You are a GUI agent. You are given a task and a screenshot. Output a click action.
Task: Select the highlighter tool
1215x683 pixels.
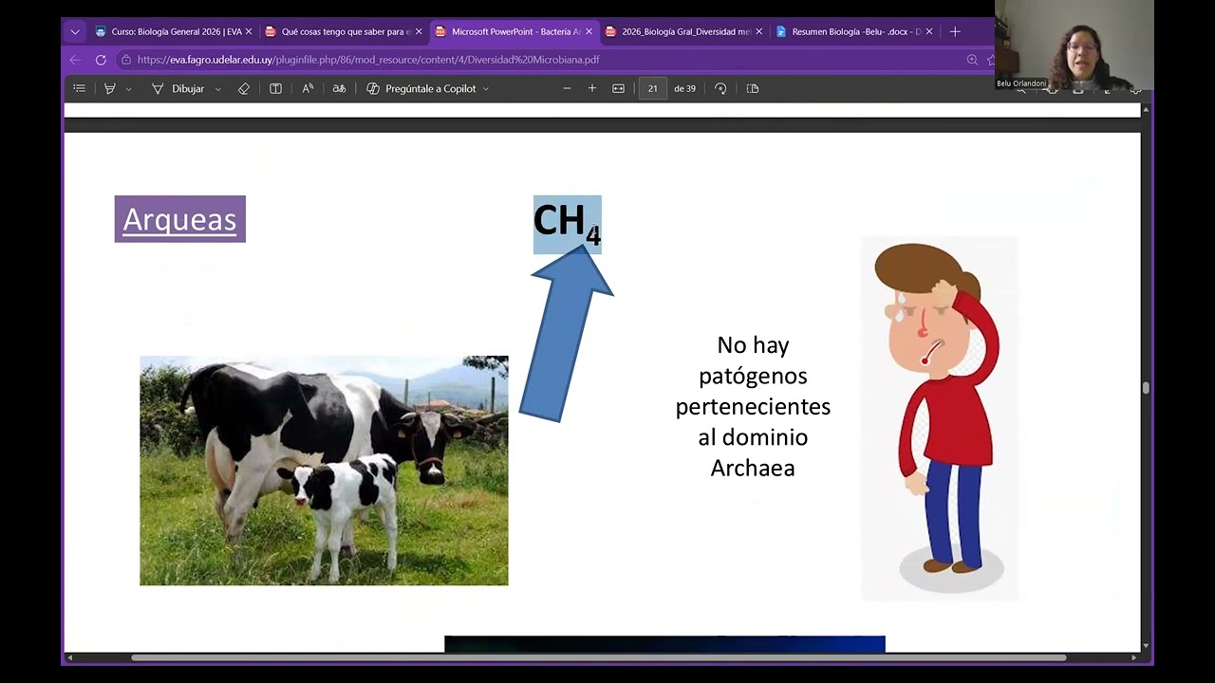click(x=110, y=88)
